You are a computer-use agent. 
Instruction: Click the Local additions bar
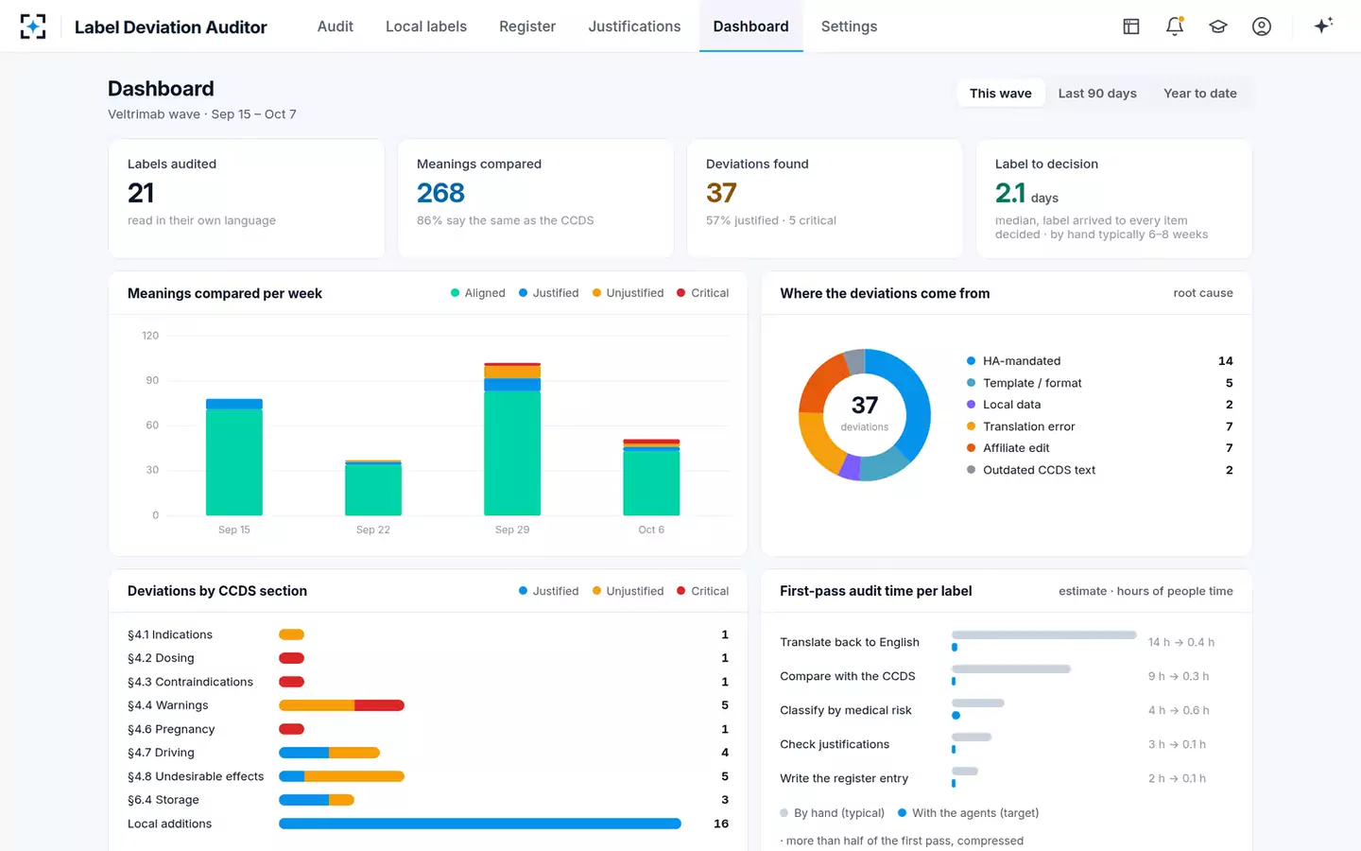point(480,824)
